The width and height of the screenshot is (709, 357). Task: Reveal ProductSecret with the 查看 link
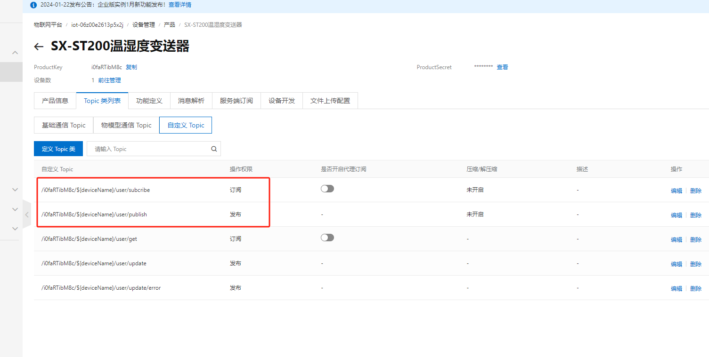coord(502,67)
